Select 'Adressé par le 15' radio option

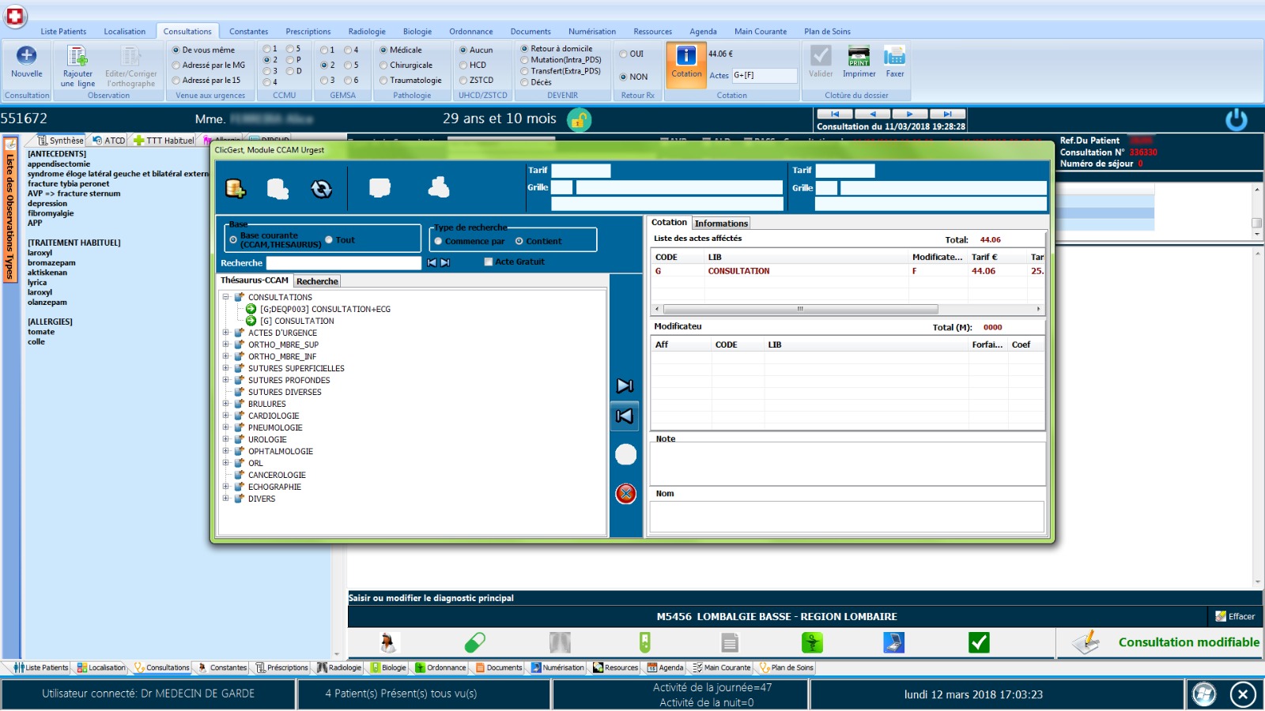coord(176,81)
